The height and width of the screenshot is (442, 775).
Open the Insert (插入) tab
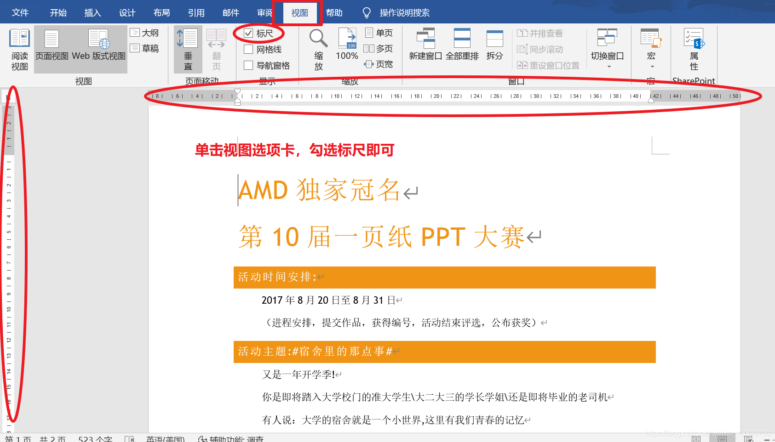point(92,12)
